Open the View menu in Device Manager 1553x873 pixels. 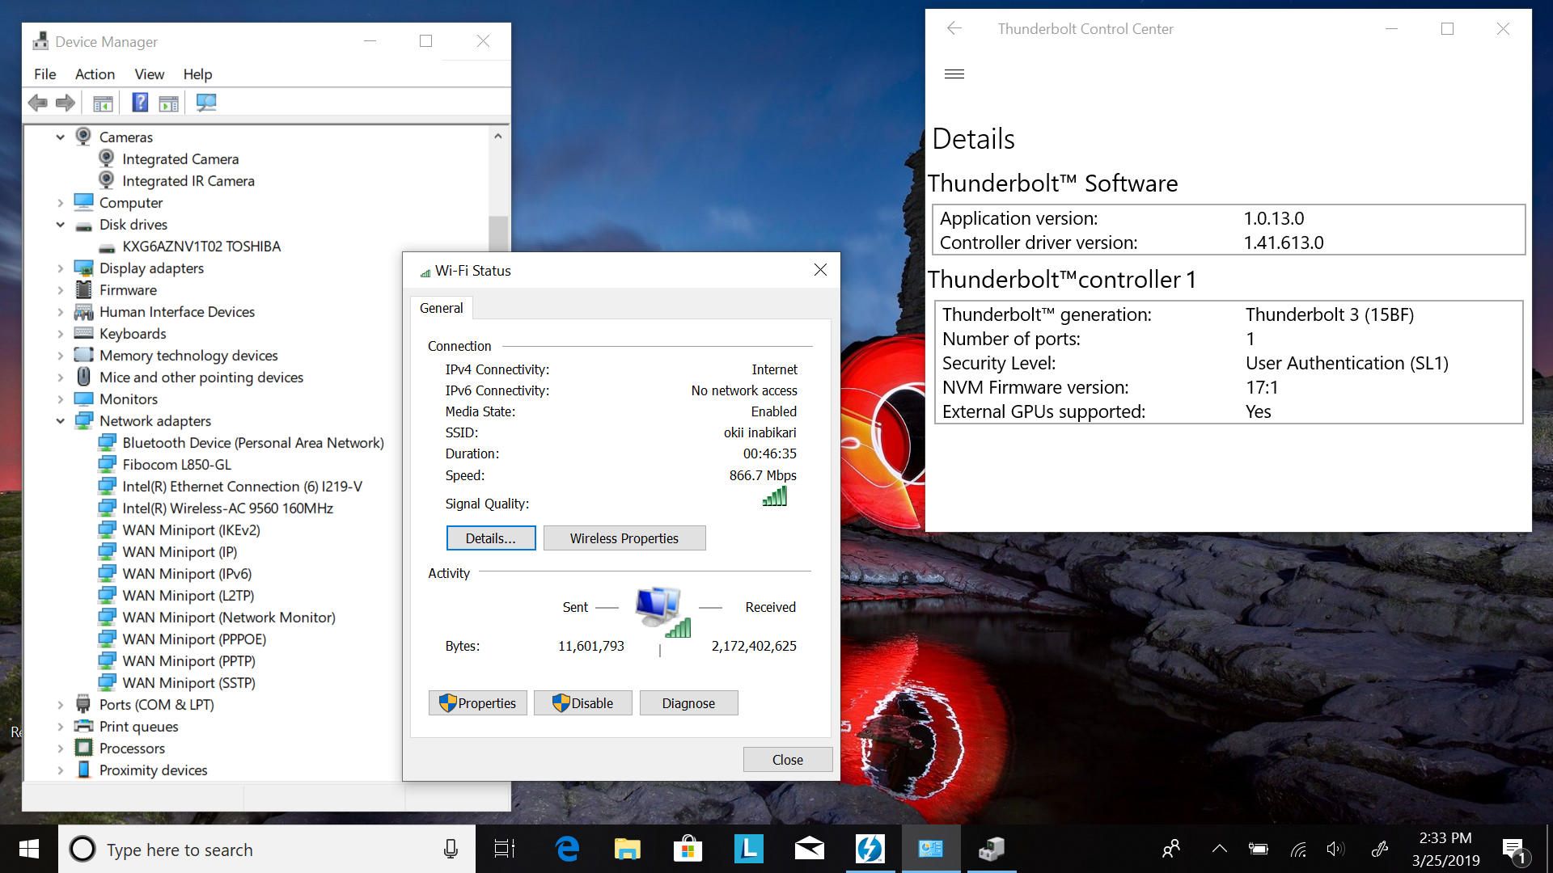click(x=149, y=74)
